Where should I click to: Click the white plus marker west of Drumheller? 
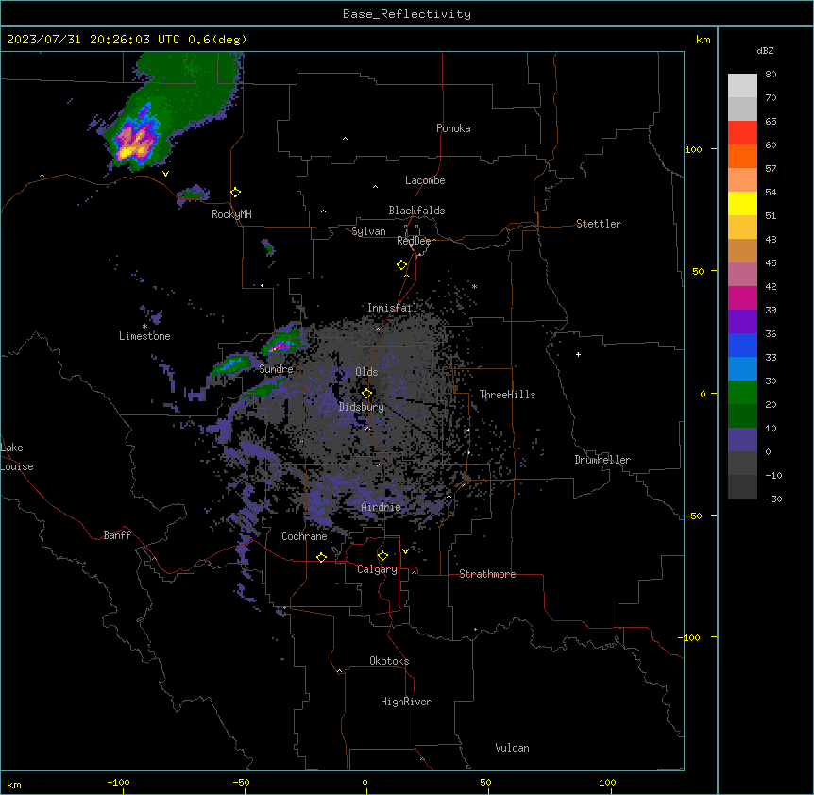coord(578,354)
